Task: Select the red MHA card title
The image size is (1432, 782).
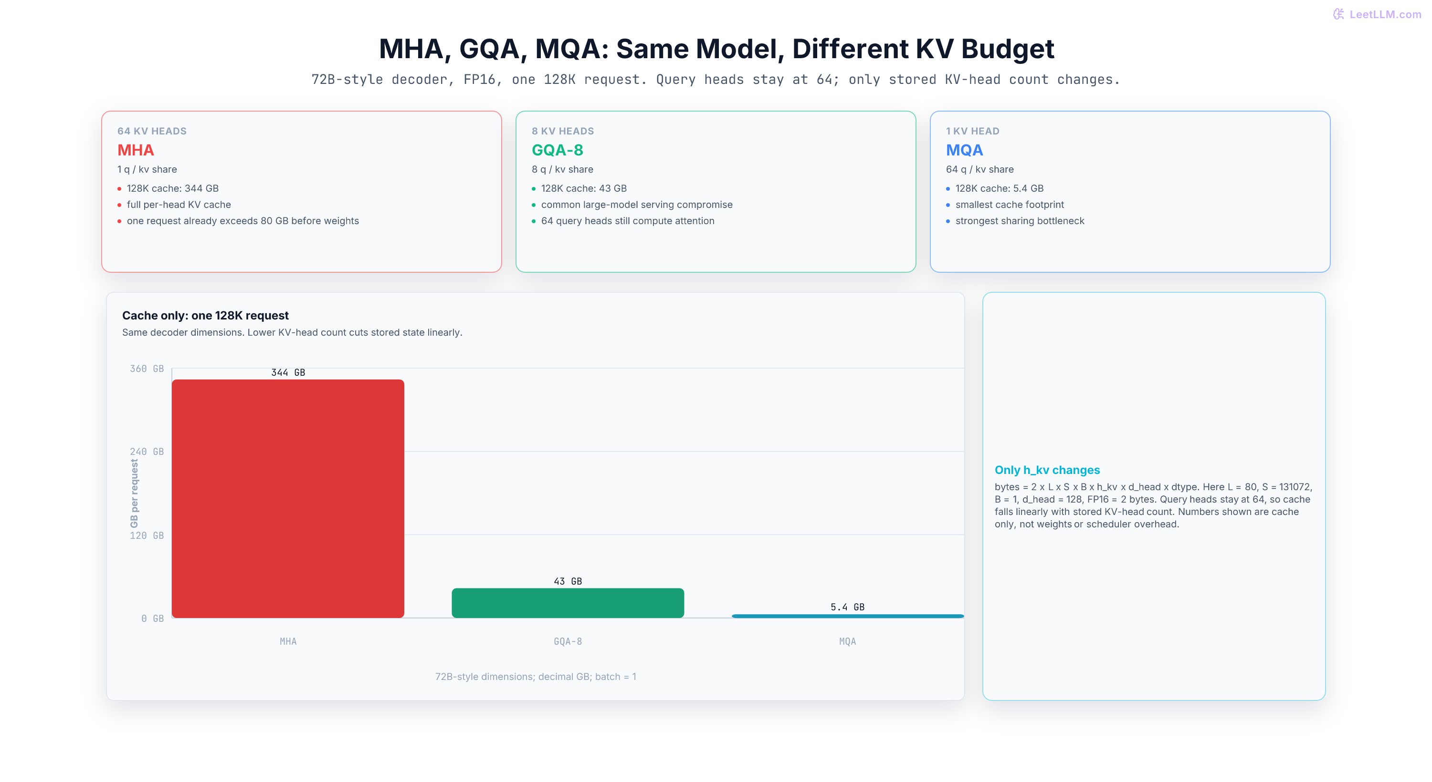Action: 136,150
